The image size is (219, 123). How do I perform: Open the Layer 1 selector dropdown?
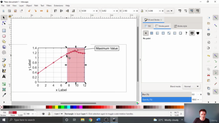(58, 114)
